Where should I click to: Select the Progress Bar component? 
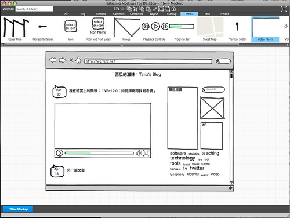pyautogui.click(x=182, y=29)
